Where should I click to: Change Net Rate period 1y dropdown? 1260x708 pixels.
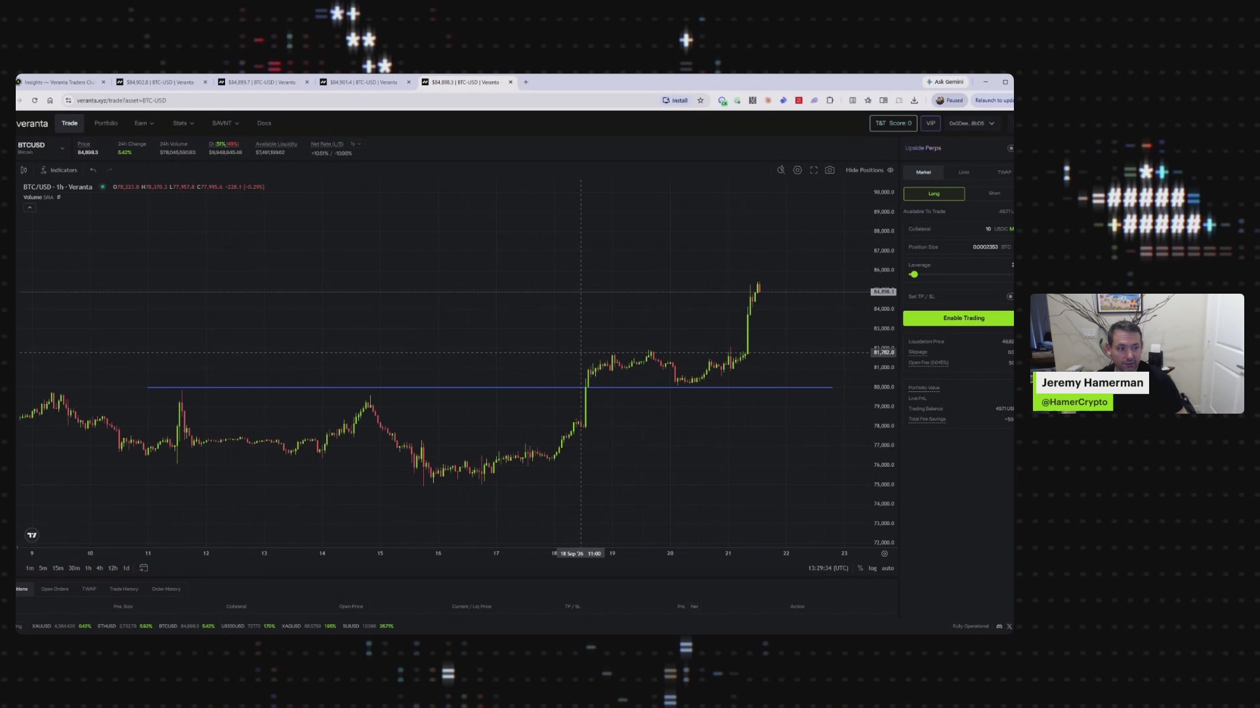click(x=355, y=144)
